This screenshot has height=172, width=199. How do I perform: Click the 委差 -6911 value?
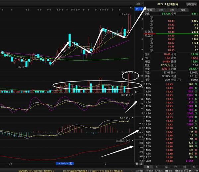point(194,14)
